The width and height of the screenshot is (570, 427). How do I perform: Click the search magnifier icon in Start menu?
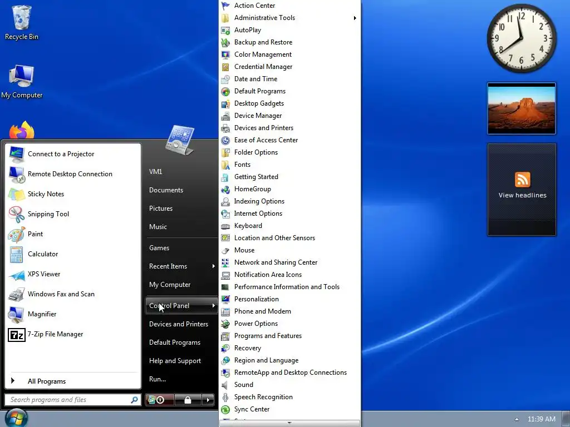click(135, 400)
